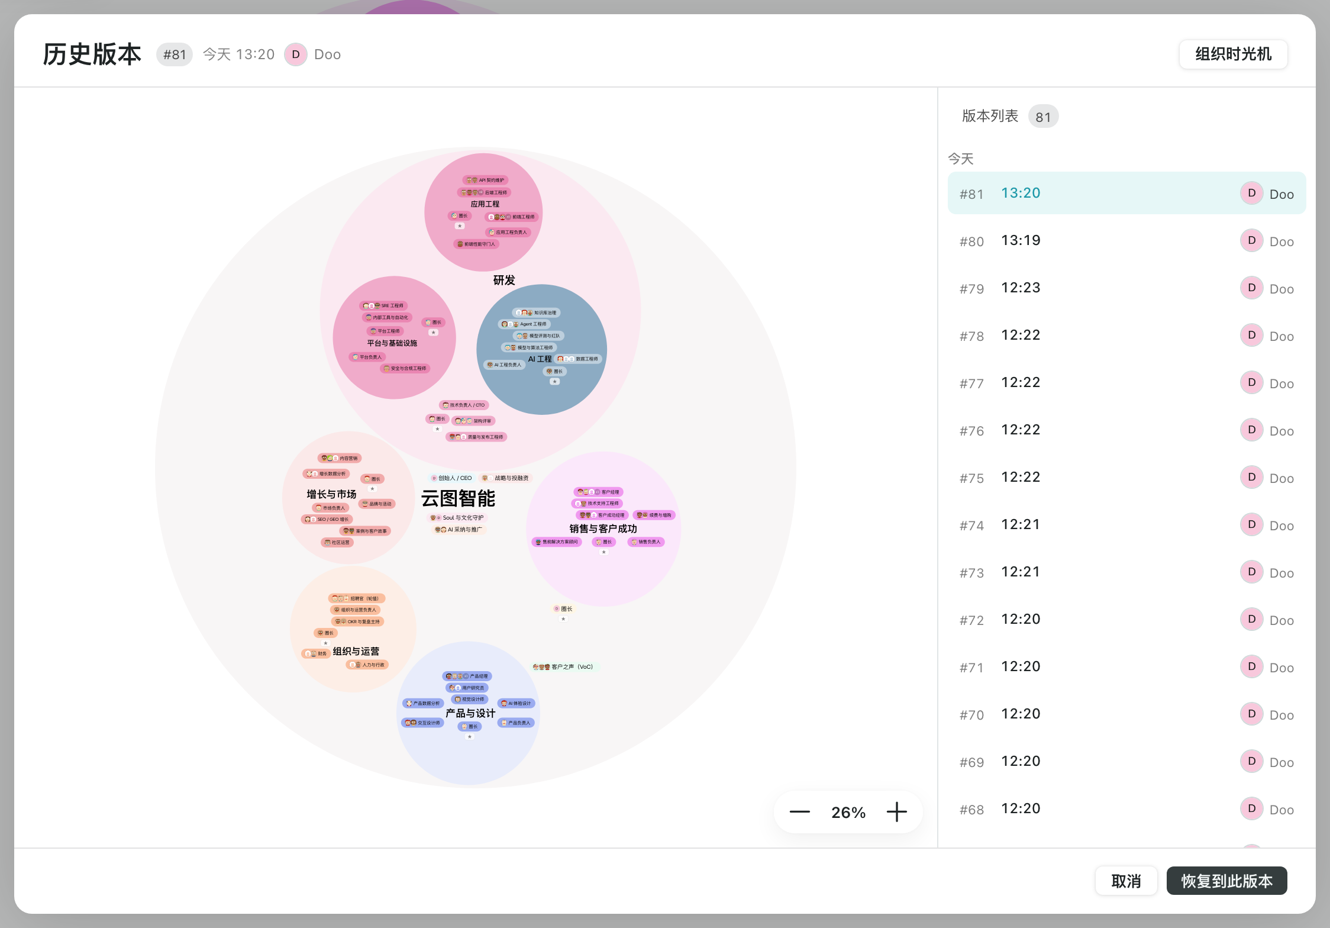Select version #79 at 12:23
This screenshot has width=1330, height=928.
click(1126, 288)
